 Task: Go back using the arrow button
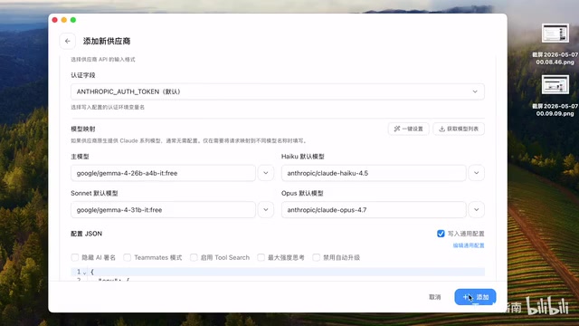tap(68, 41)
